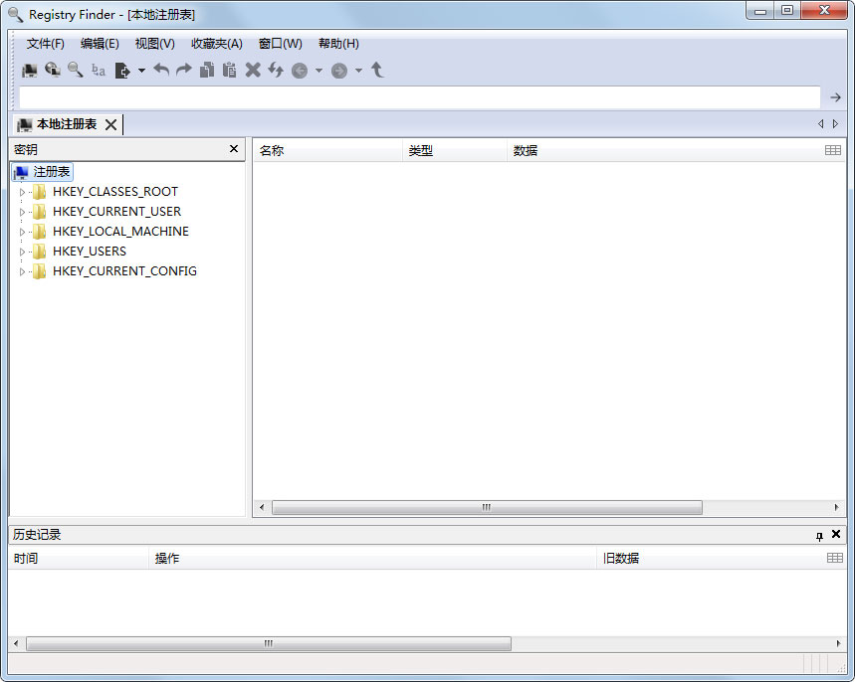The width and height of the screenshot is (855, 682).
Task: Close the 本地注册表 tab
Action: coord(110,124)
